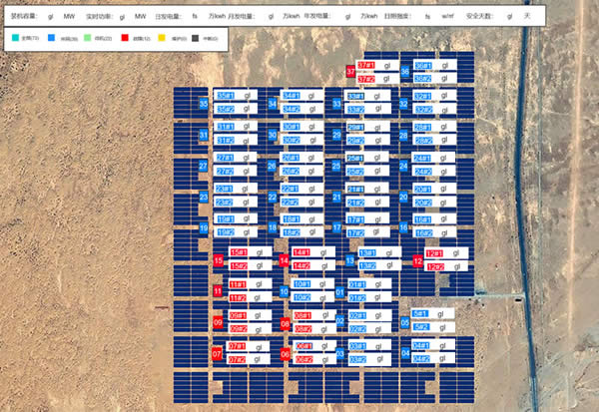Open inverter 33#1 data label
Screen dimensions: 599x412
click(x=354, y=97)
